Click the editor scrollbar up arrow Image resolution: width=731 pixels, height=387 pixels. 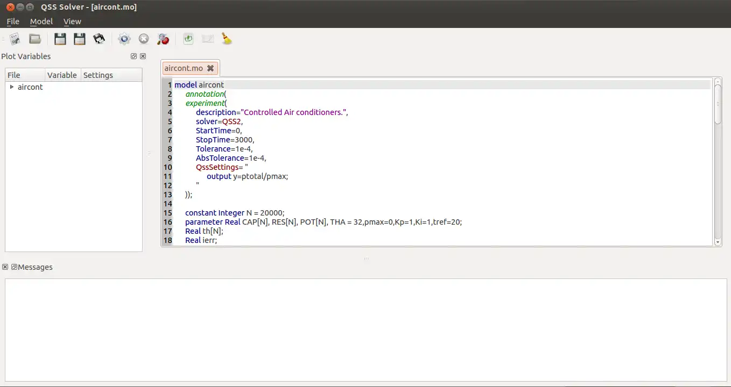point(718,81)
